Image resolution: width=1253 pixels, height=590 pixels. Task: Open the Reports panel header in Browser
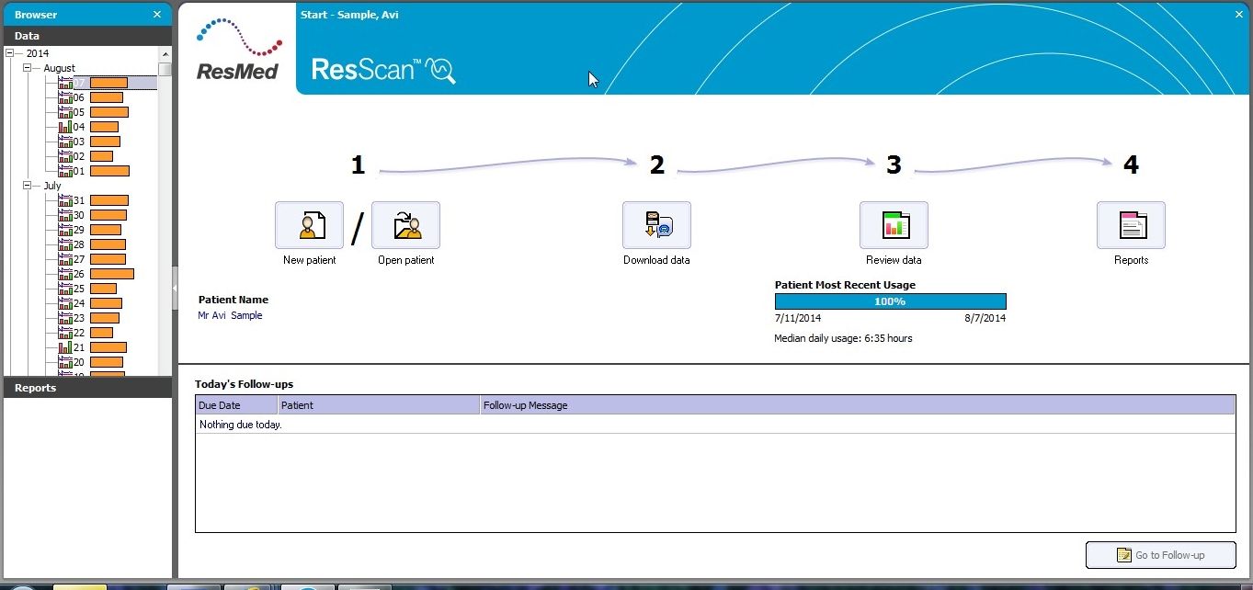tap(86, 388)
